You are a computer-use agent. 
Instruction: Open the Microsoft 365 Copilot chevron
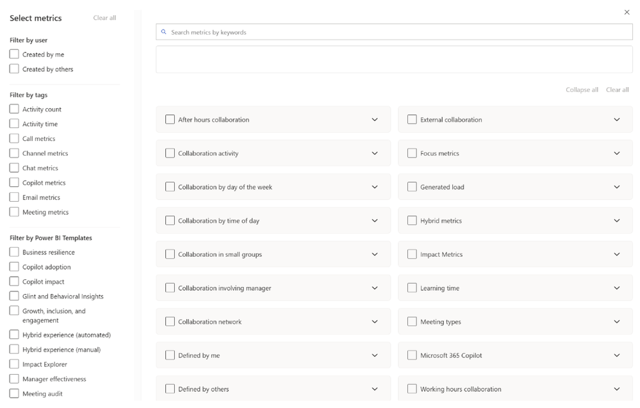(x=617, y=355)
